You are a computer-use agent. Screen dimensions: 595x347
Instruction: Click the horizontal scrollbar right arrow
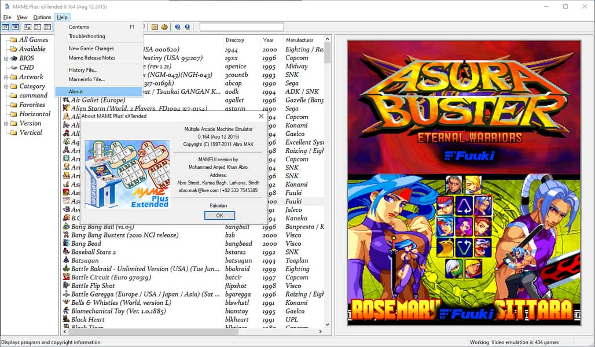[x=321, y=331]
